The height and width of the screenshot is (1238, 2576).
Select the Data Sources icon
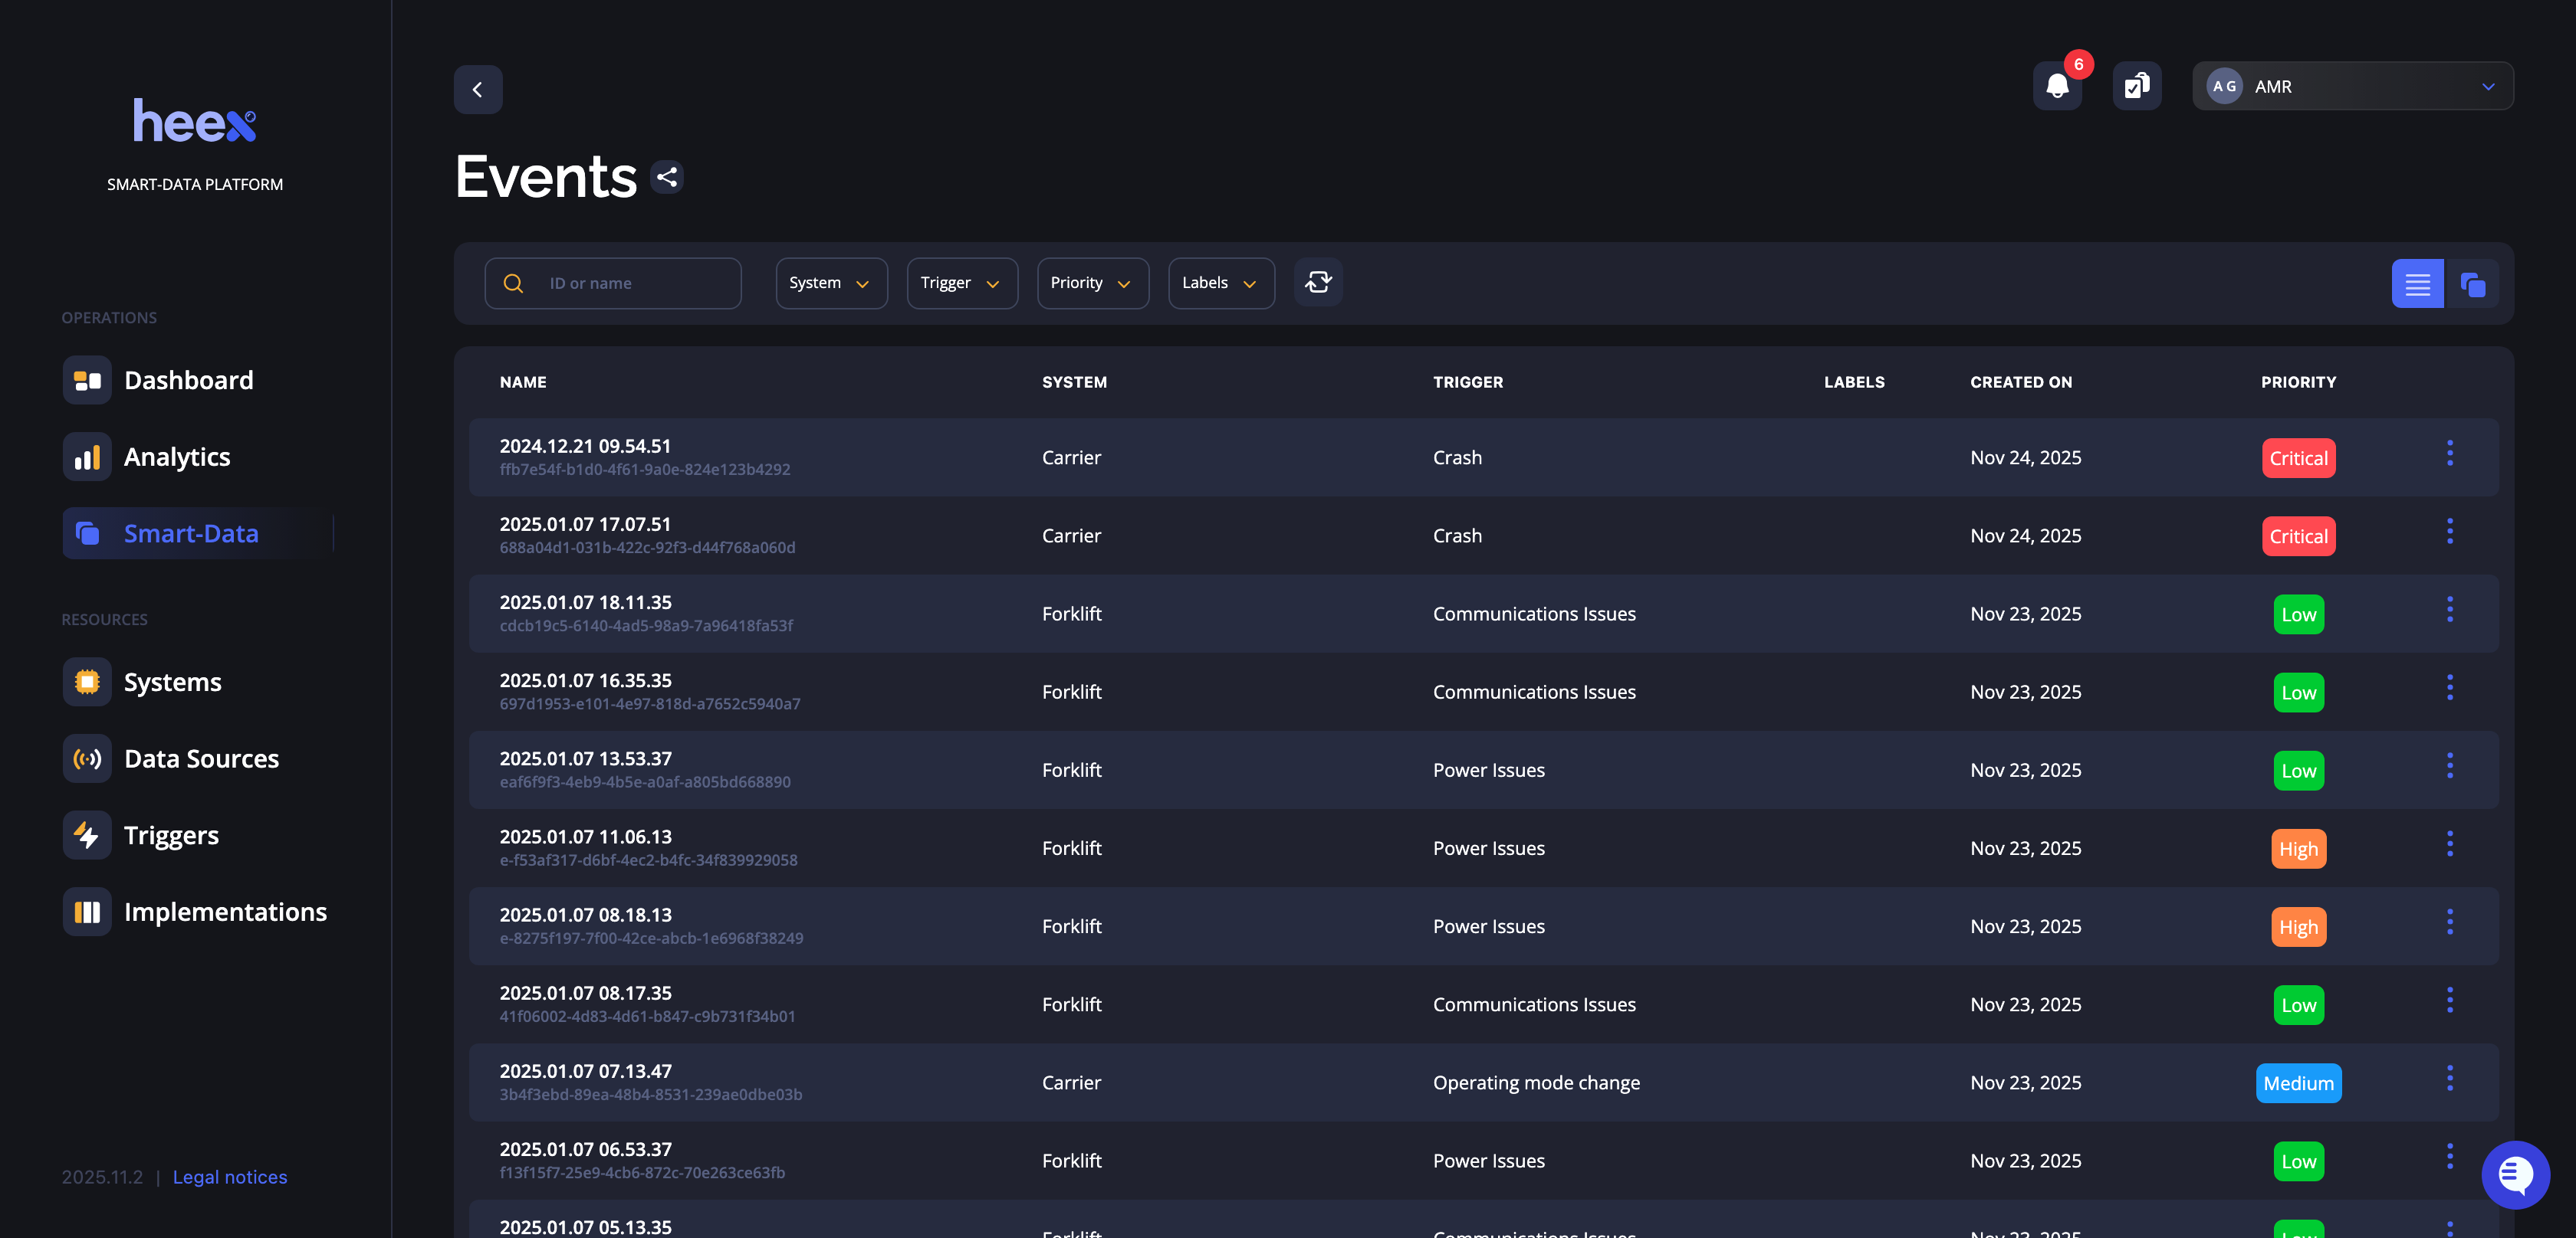(87, 758)
